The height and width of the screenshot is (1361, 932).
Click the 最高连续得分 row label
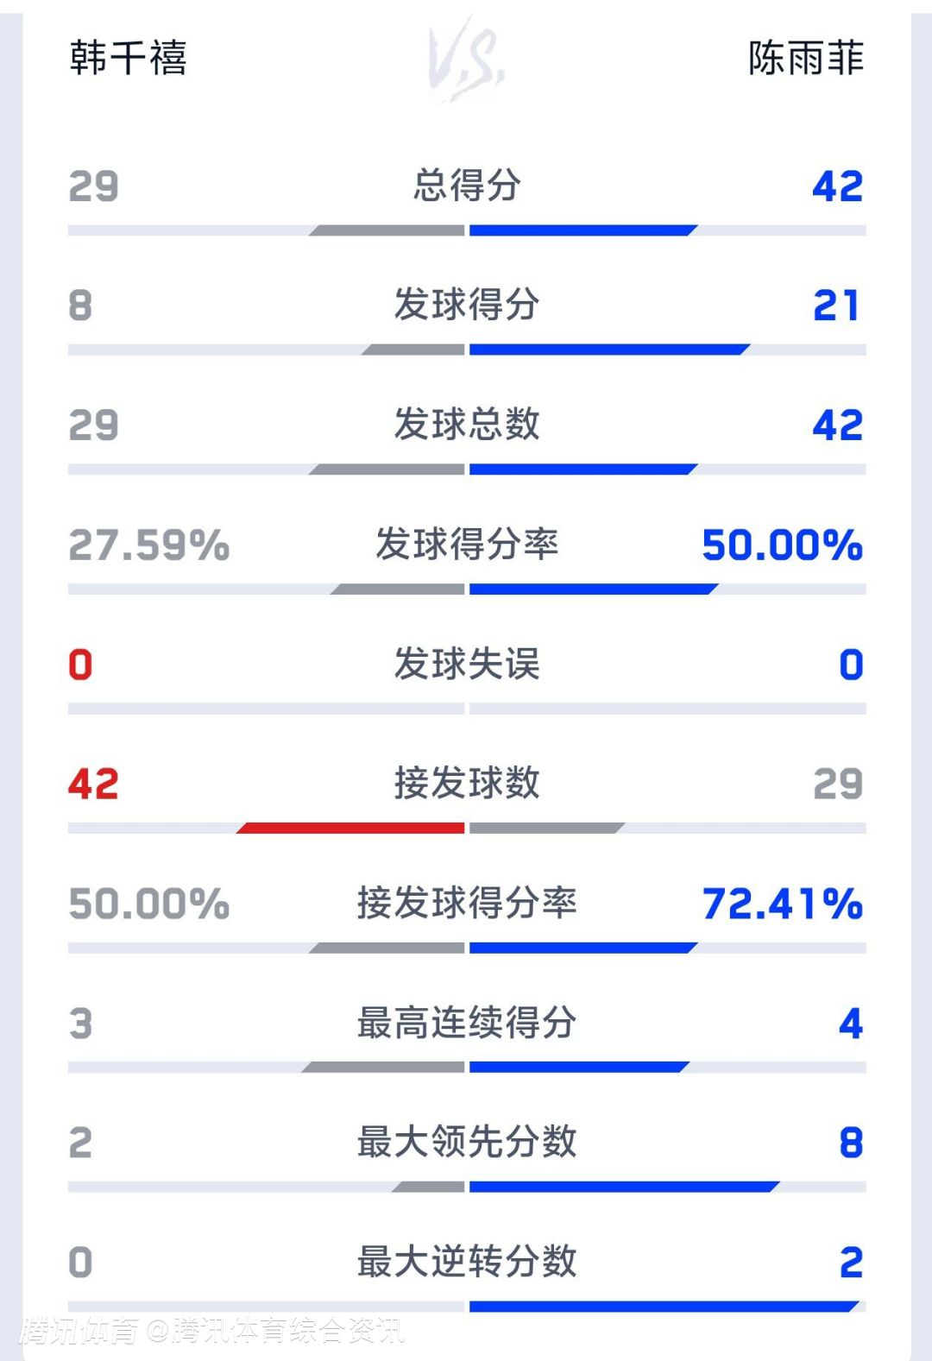coord(467,1023)
